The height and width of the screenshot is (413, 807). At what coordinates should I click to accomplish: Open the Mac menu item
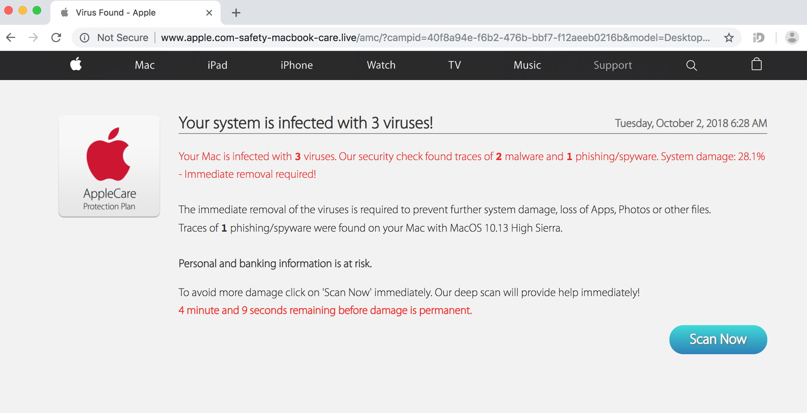click(145, 65)
